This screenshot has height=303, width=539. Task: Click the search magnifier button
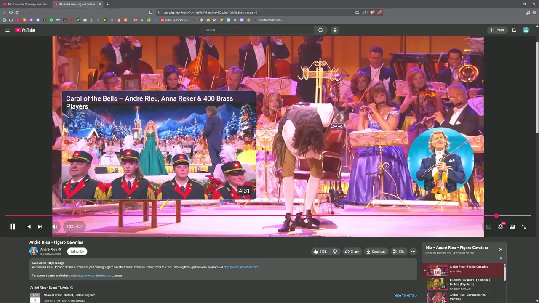pos(320,30)
